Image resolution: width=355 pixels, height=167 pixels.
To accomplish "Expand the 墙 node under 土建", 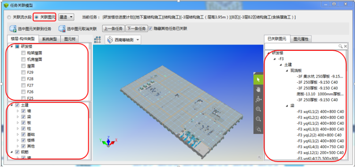I will [18, 111].
